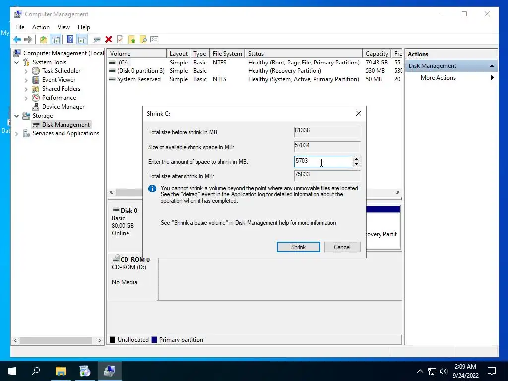Click the folder with magnifier toolbar icon
The image size is (508, 381).
pyautogui.click(x=143, y=40)
